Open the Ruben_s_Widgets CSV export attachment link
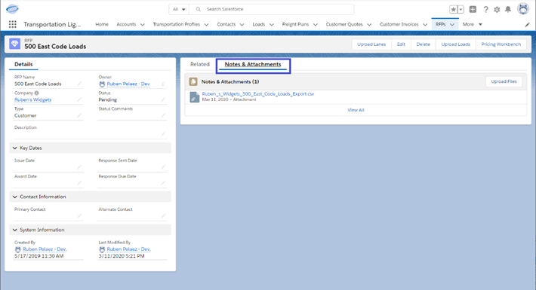Image resolution: width=536 pixels, height=290 pixels. point(258,94)
